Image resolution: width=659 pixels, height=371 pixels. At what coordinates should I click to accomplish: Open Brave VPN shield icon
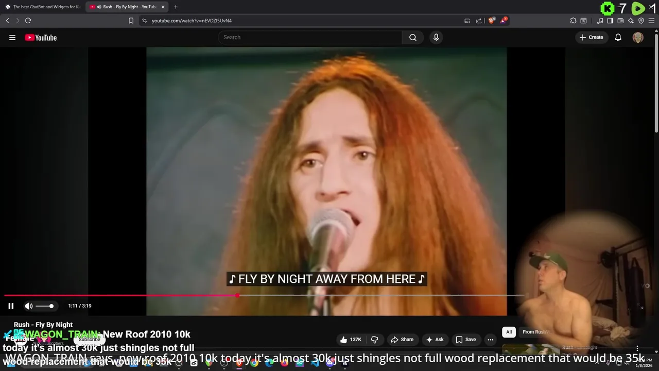[x=641, y=21]
